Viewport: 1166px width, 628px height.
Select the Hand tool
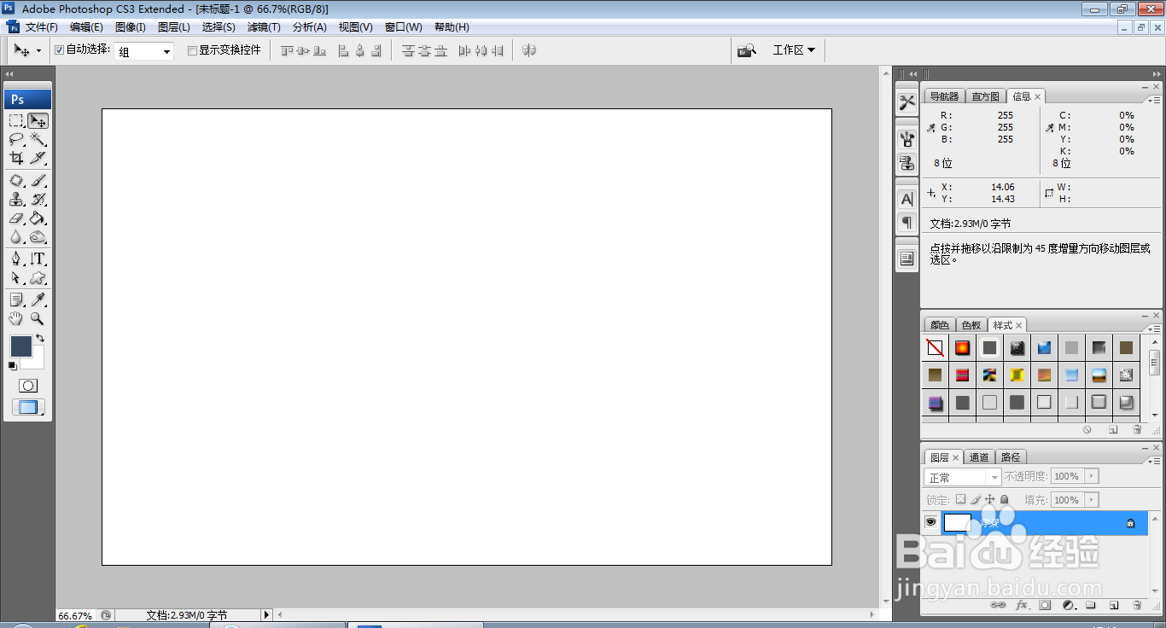point(16,318)
